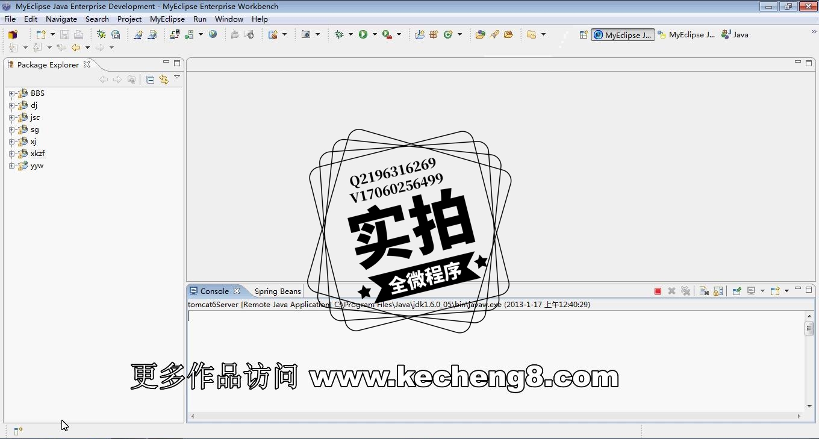Select the xkzf project label
819x439 pixels.
pos(37,154)
